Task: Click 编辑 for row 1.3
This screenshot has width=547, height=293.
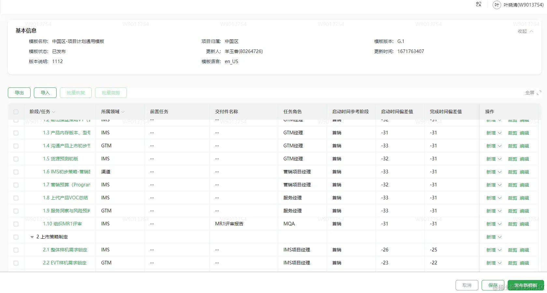Action: pyautogui.click(x=524, y=133)
